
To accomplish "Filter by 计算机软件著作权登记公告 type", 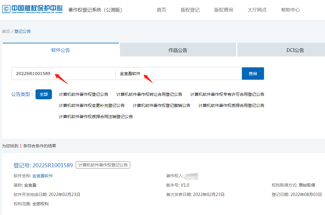I will pyautogui.click(x=84, y=94).
